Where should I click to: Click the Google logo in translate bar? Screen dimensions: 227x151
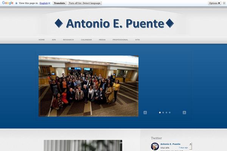pyautogui.click(x=8, y=3)
